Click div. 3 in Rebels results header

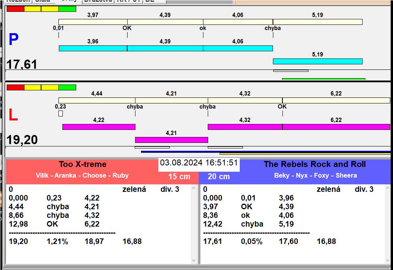[x=364, y=189]
